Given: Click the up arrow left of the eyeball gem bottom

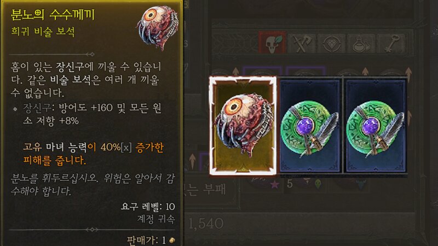Looking at the screenshot, I should (193, 160).
